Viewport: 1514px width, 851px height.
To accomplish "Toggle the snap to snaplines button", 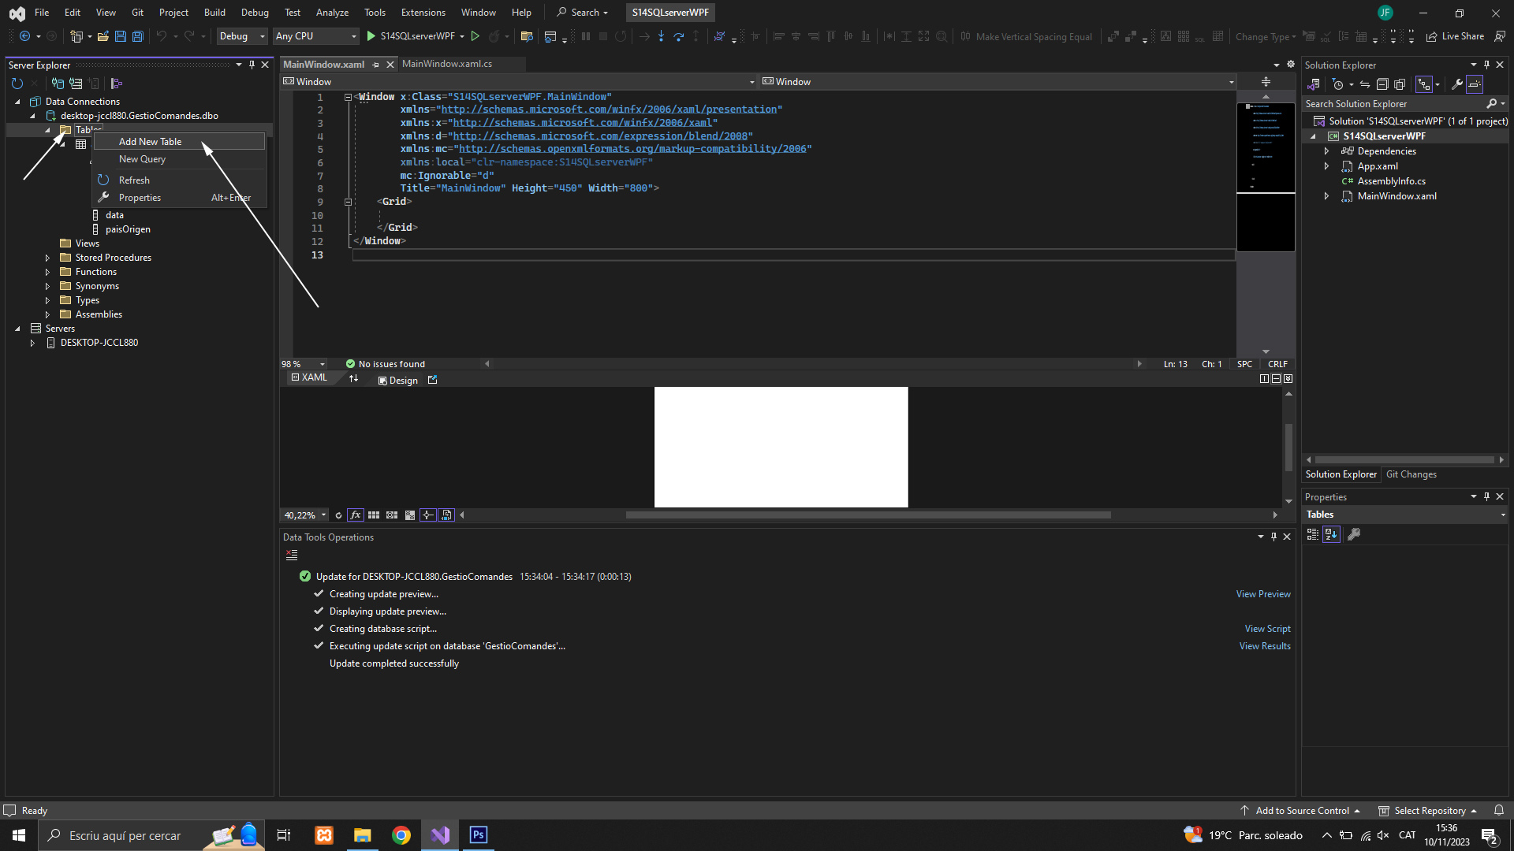I will point(427,515).
